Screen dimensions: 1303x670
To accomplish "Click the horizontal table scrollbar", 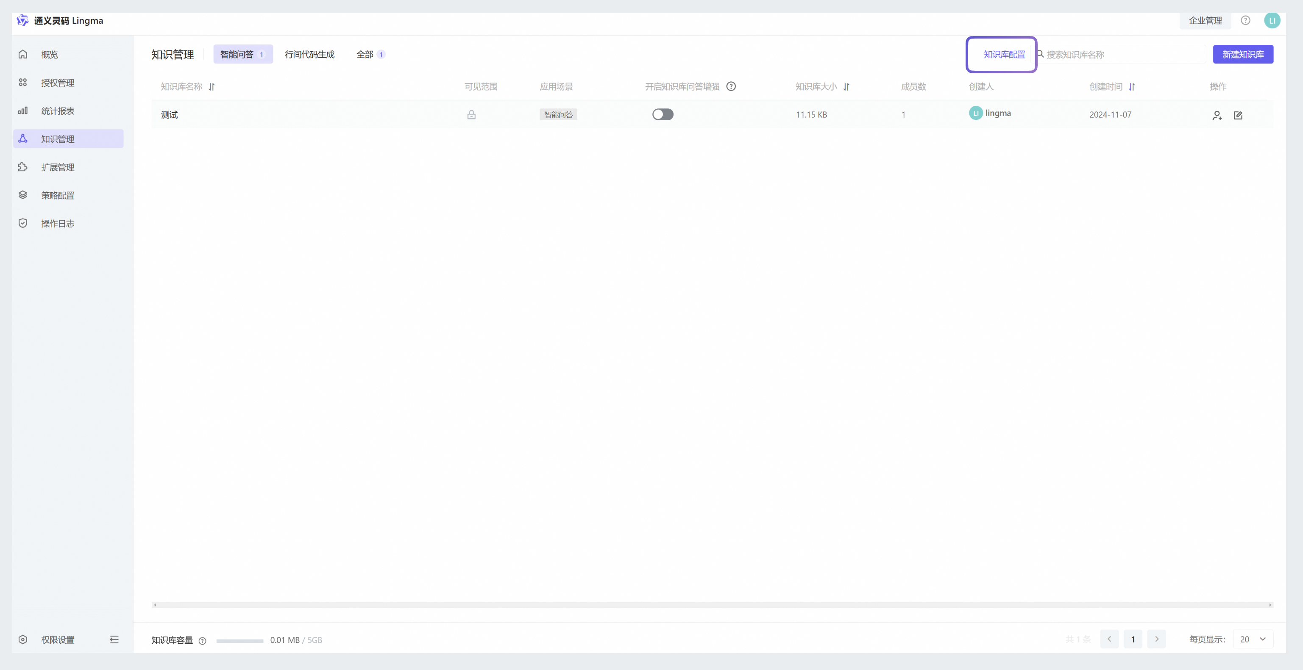I will [x=712, y=605].
